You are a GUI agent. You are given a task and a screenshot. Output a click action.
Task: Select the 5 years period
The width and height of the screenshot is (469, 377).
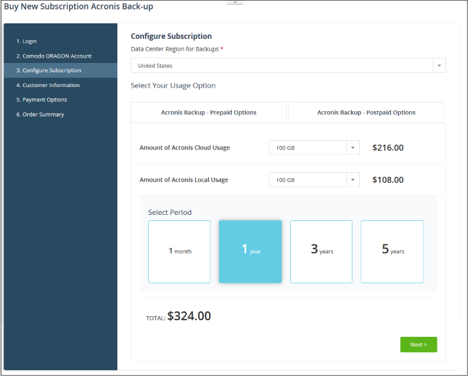click(x=392, y=252)
